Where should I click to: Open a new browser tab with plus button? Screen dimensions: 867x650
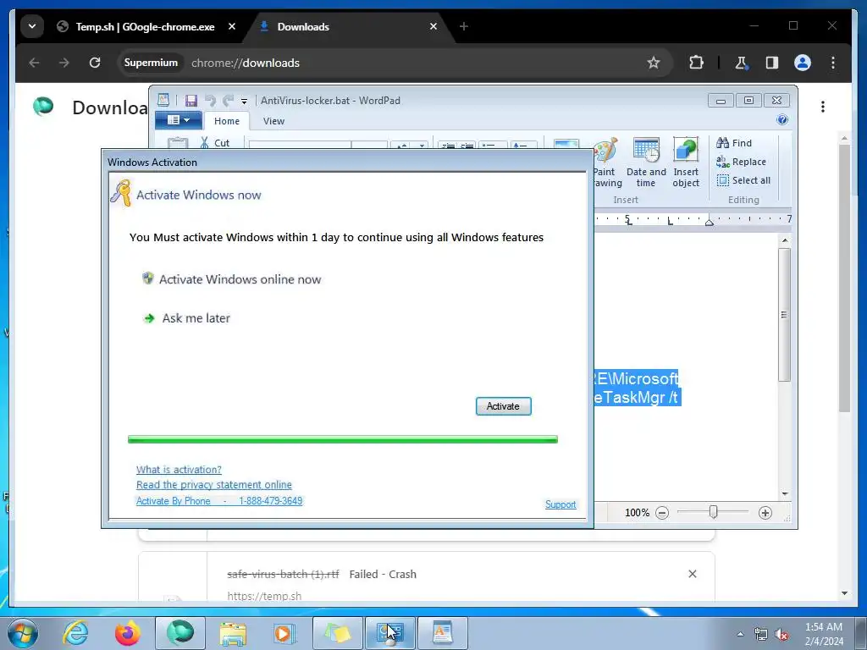[x=464, y=26]
